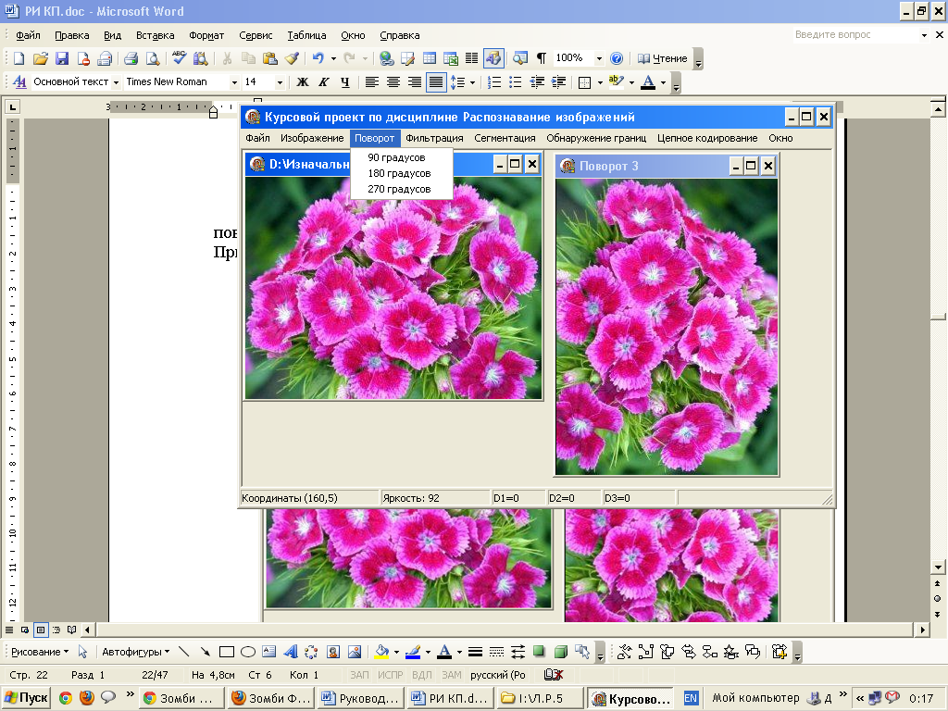The height and width of the screenshot is (711, 948).
Task: Switch to Руковод... taskbar button
Action: (360, 698)
